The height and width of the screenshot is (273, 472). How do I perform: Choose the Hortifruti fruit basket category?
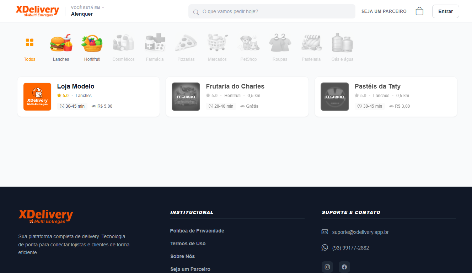coord(92,44)
